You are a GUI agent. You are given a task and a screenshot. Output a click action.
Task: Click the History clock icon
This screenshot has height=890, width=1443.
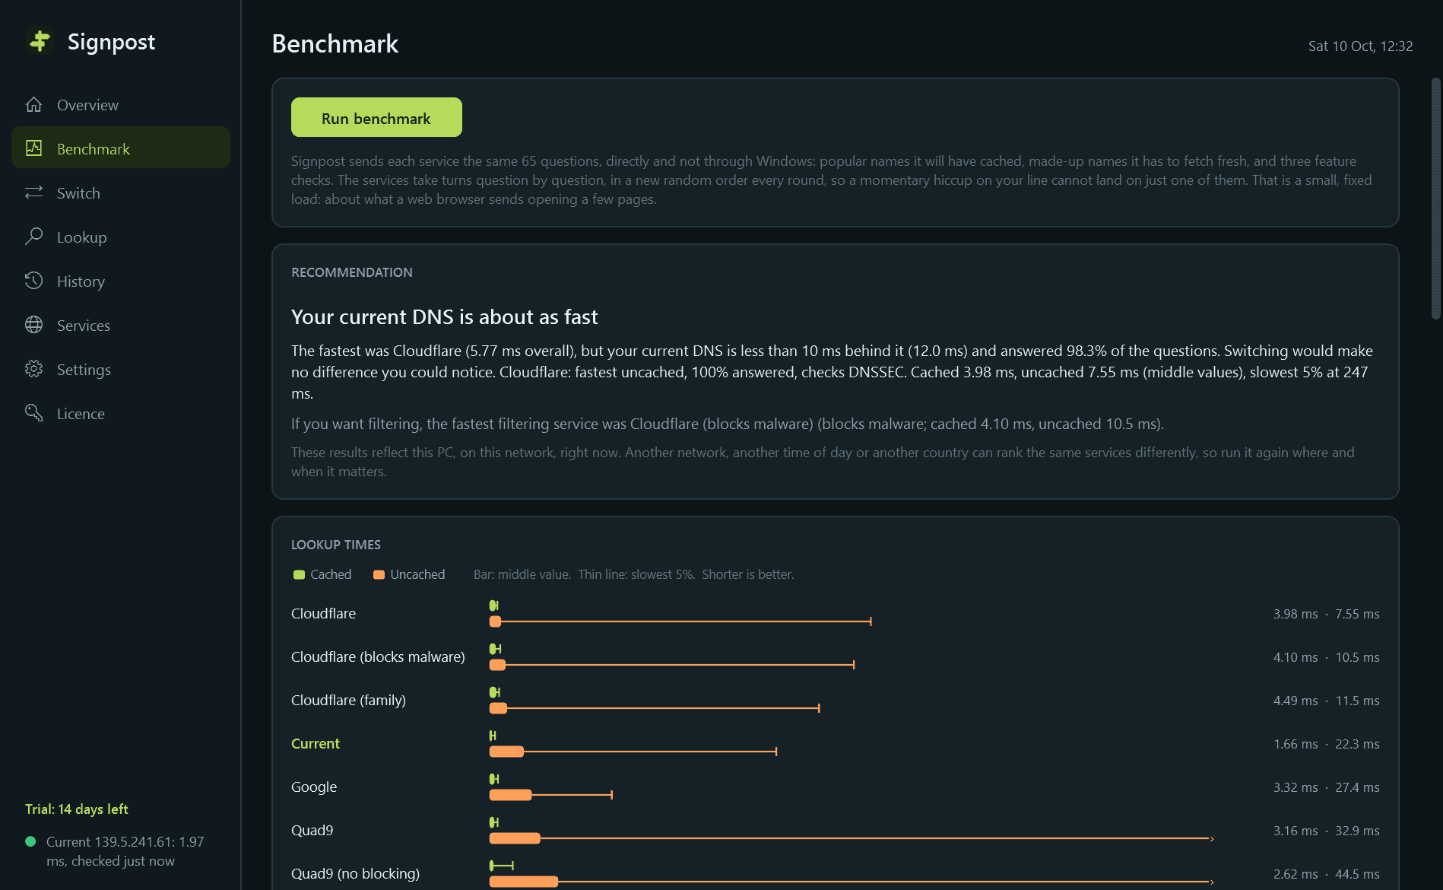pos(33,281)
